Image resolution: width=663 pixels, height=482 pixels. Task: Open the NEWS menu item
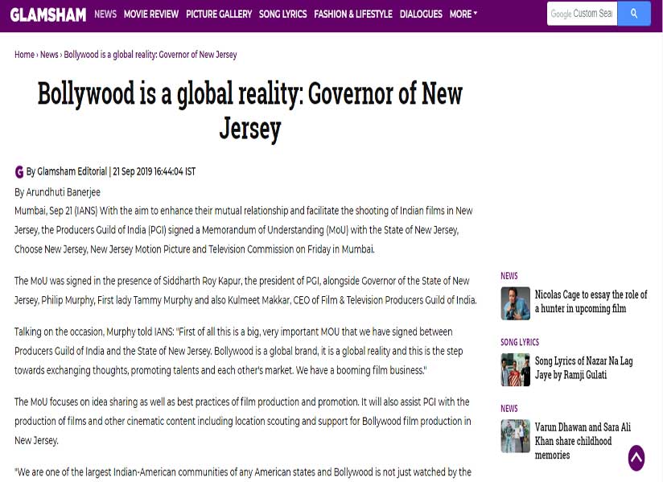pos(105,14)
